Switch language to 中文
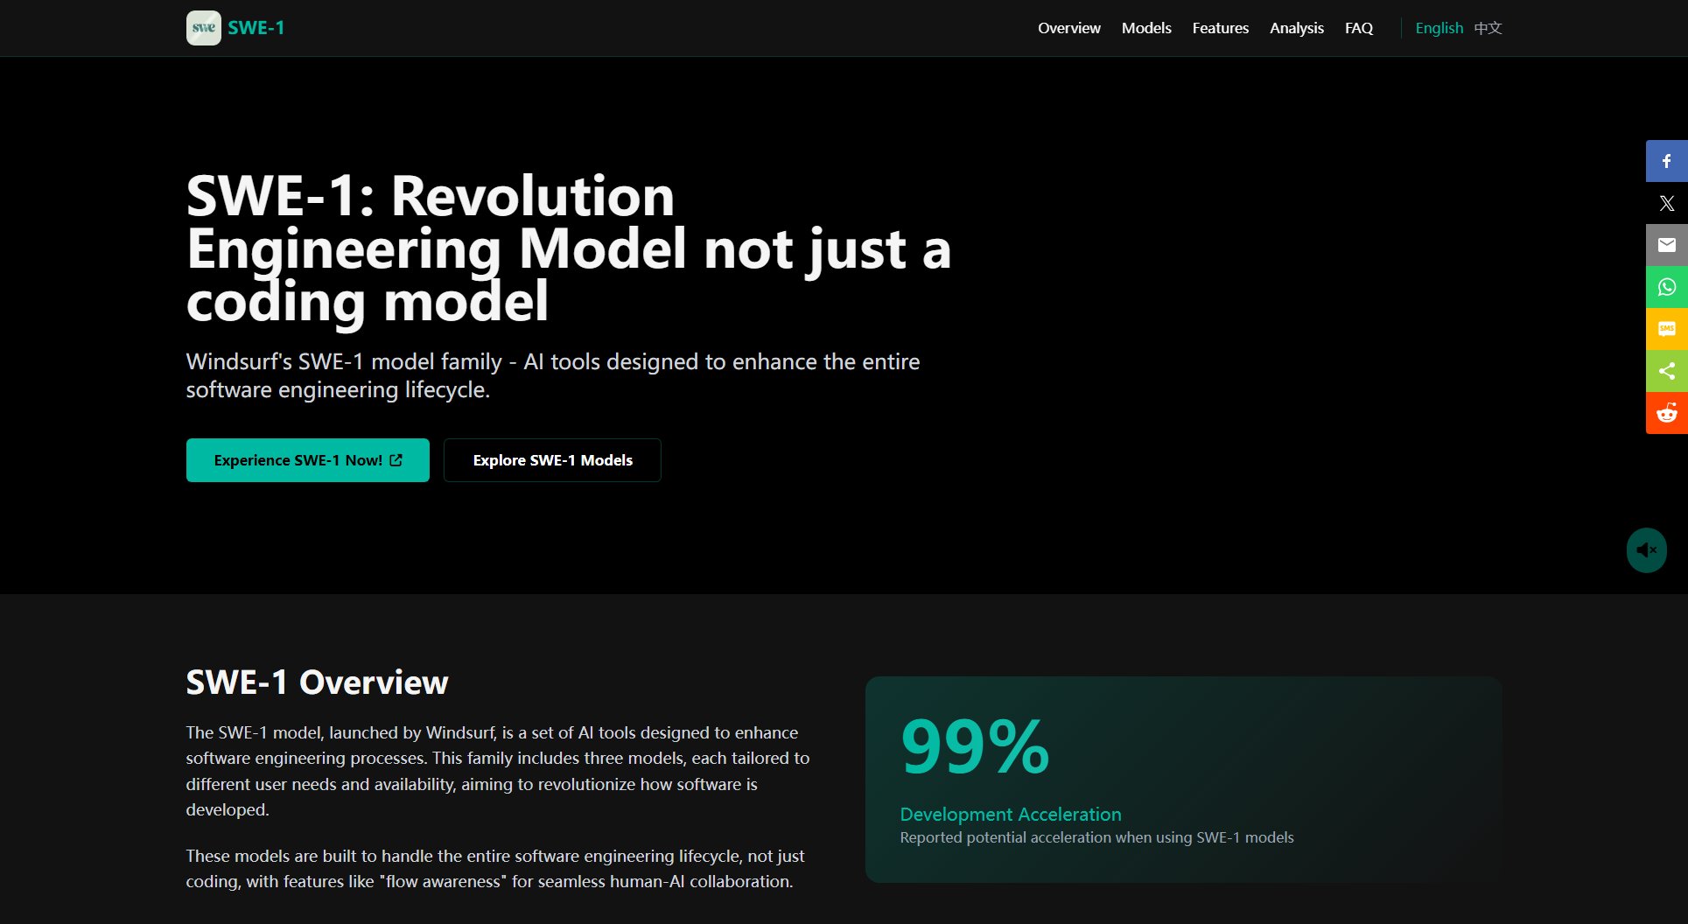The width and height of the screenshot is (1688, 924). point(1488,28)
